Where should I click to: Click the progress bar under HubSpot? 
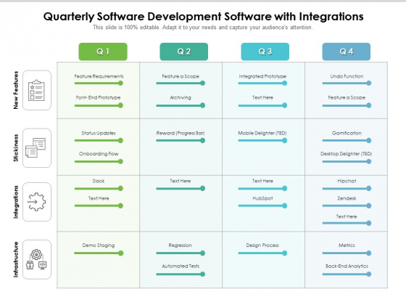[x=262, y=206]
